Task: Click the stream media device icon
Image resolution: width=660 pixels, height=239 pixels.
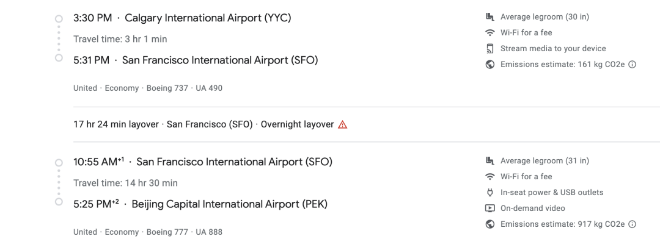Action: coord(490,49)
